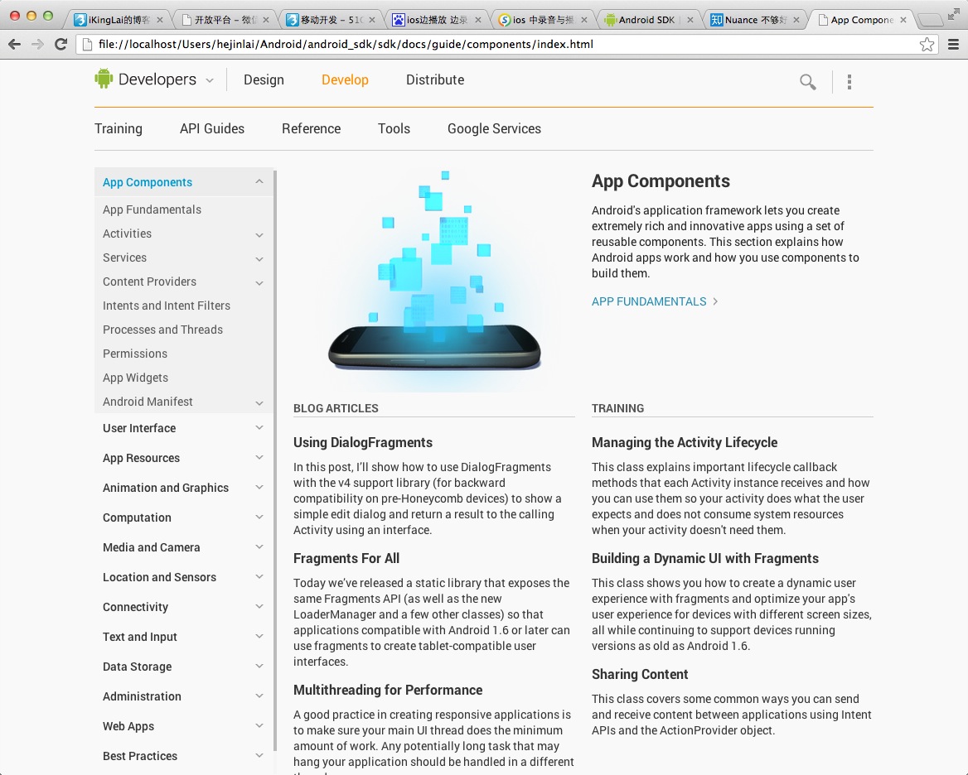Viewport: 968px width, 775px height.
Task: Open the Distribute section
Action: 435,79
